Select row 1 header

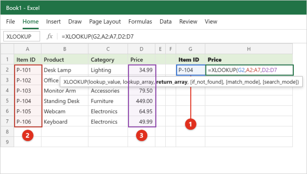point(7,59)
